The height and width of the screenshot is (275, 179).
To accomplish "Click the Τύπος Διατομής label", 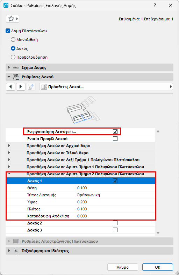I will [42, 195].
